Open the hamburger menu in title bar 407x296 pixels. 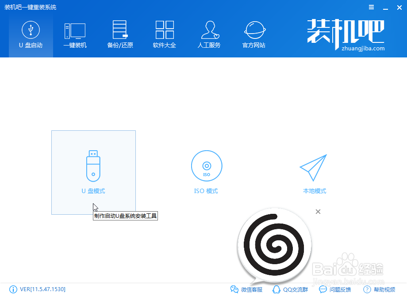pyautogui.click(x=372, y=7)
